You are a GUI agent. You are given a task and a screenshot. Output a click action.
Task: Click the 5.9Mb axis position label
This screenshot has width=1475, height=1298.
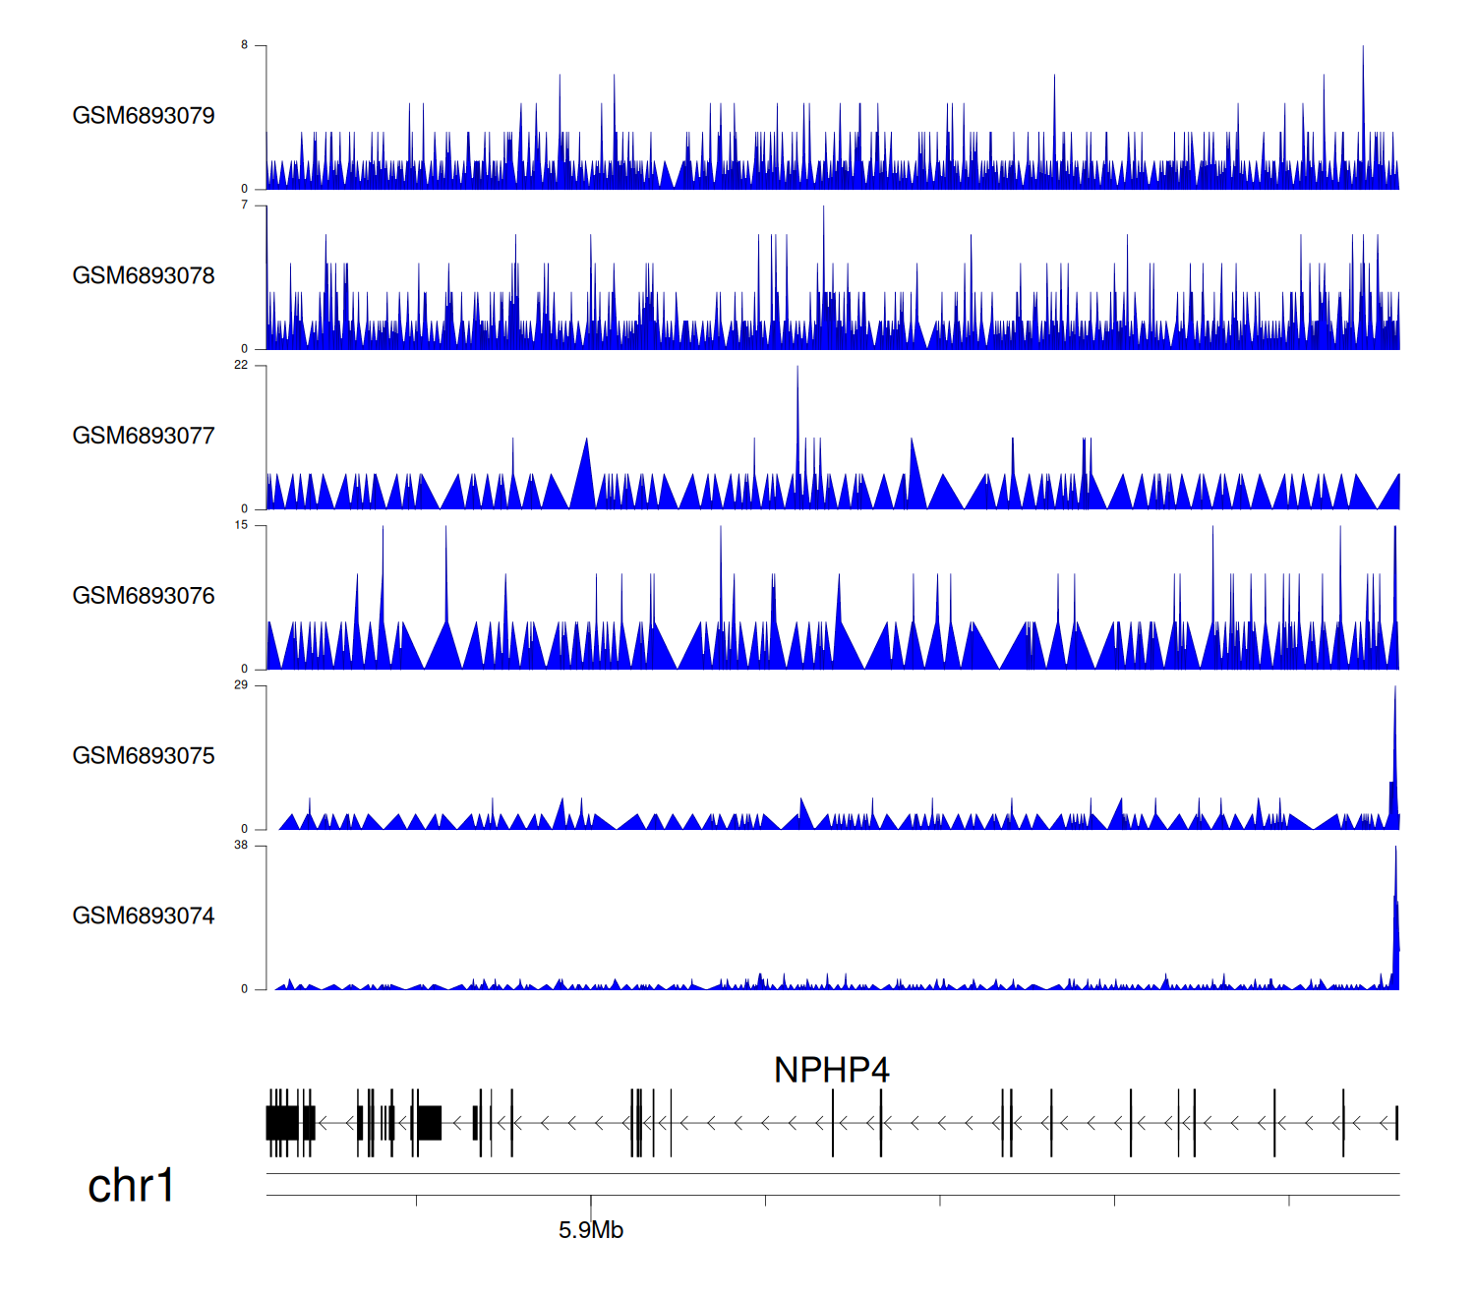[590, 1230]
